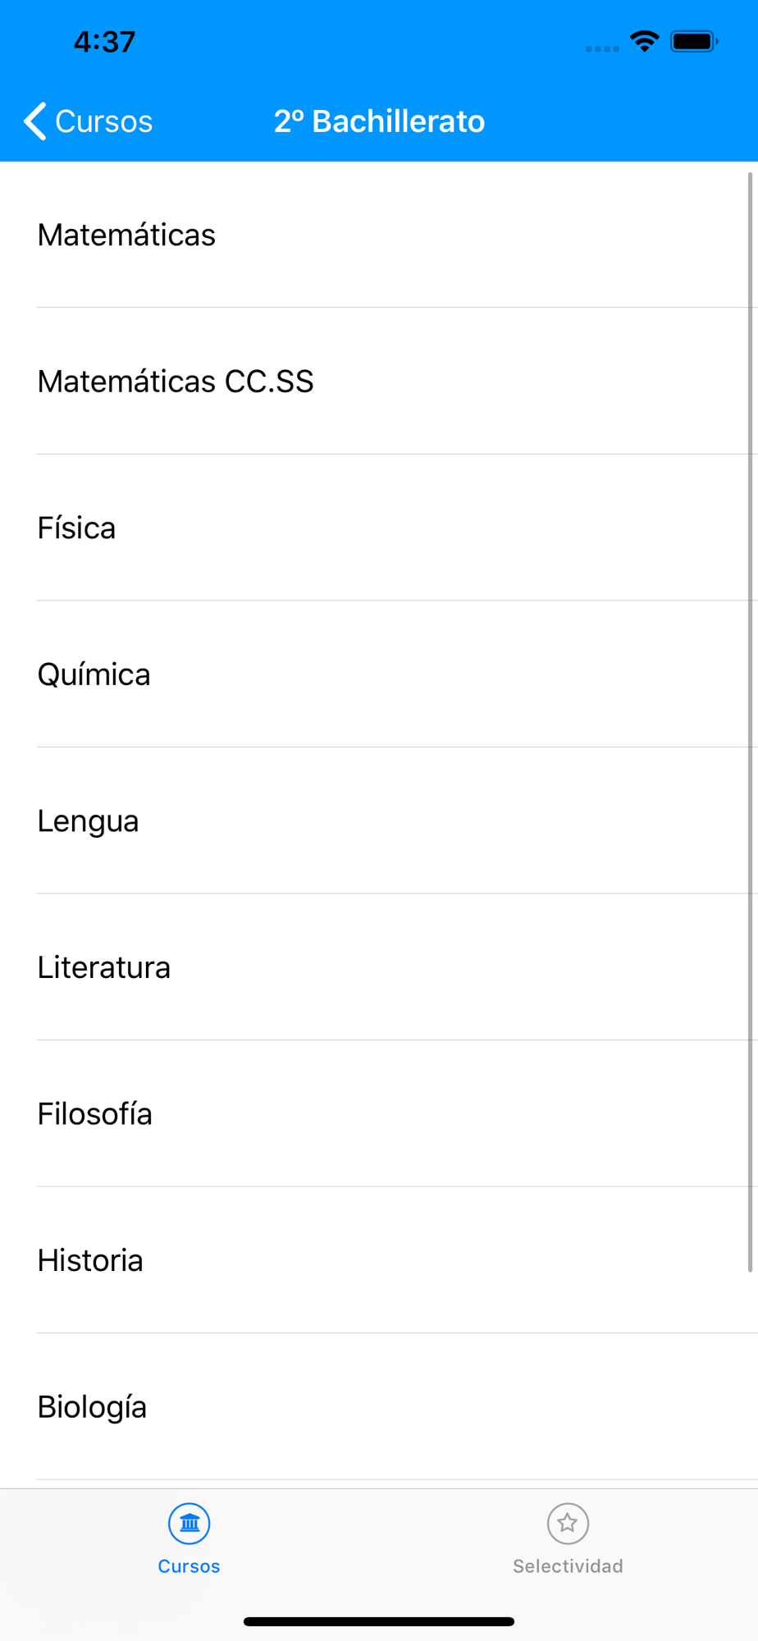Tap the battery status icon
758x1641 pixels.
(694, 41)
